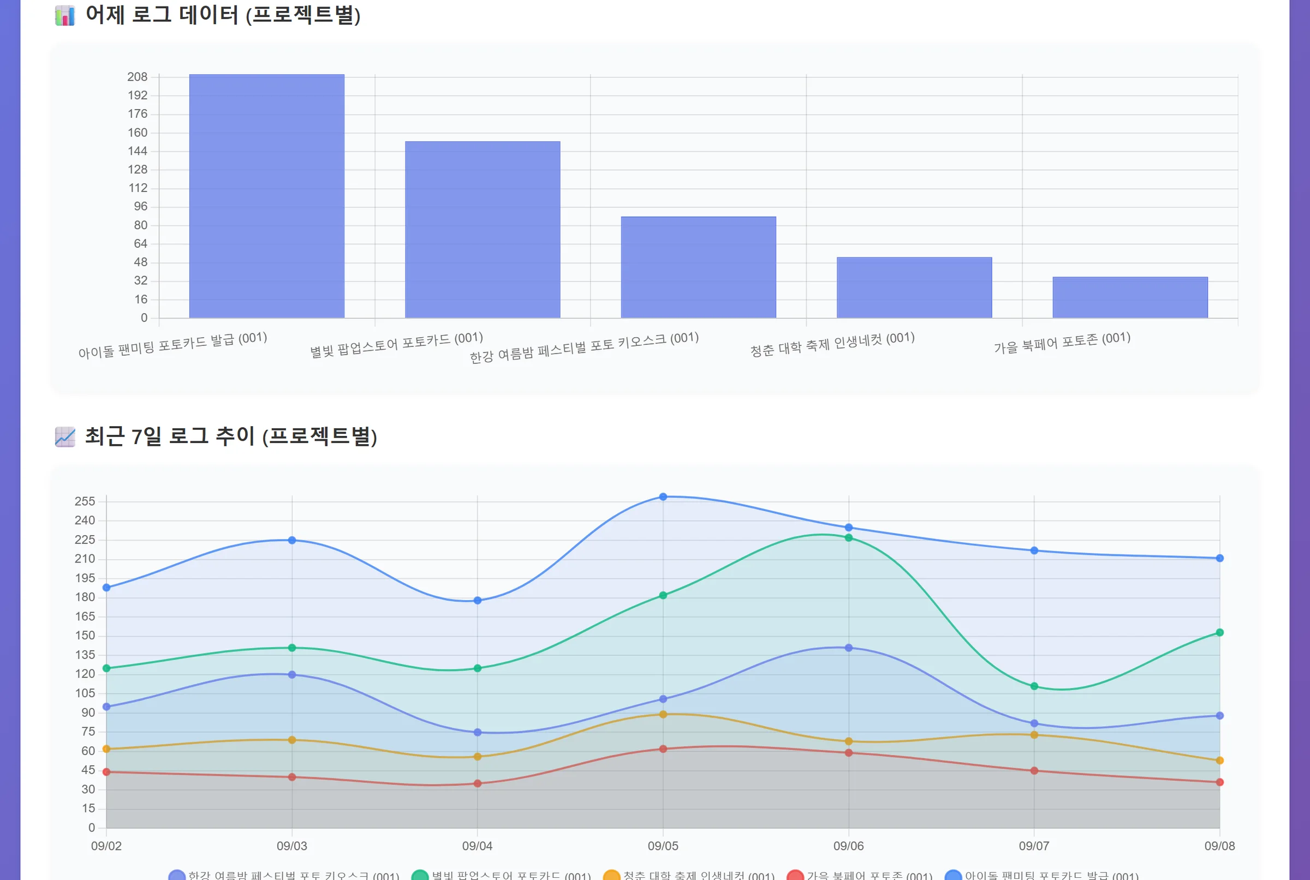Screen dimensions: 1310x880
Task: Click orange line's point at 09/08
Action: [x=1219, y=761]
